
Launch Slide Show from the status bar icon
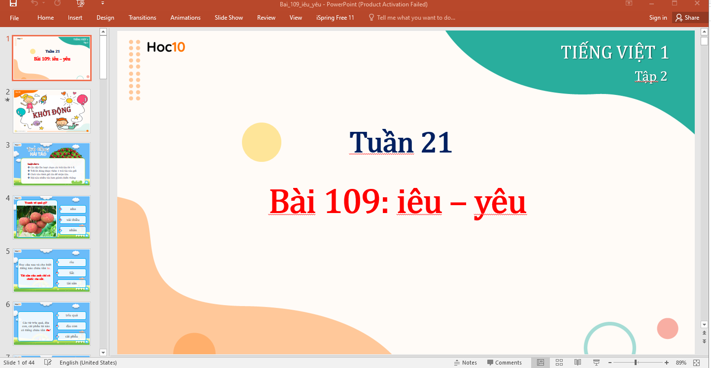(x=596, y=363)
